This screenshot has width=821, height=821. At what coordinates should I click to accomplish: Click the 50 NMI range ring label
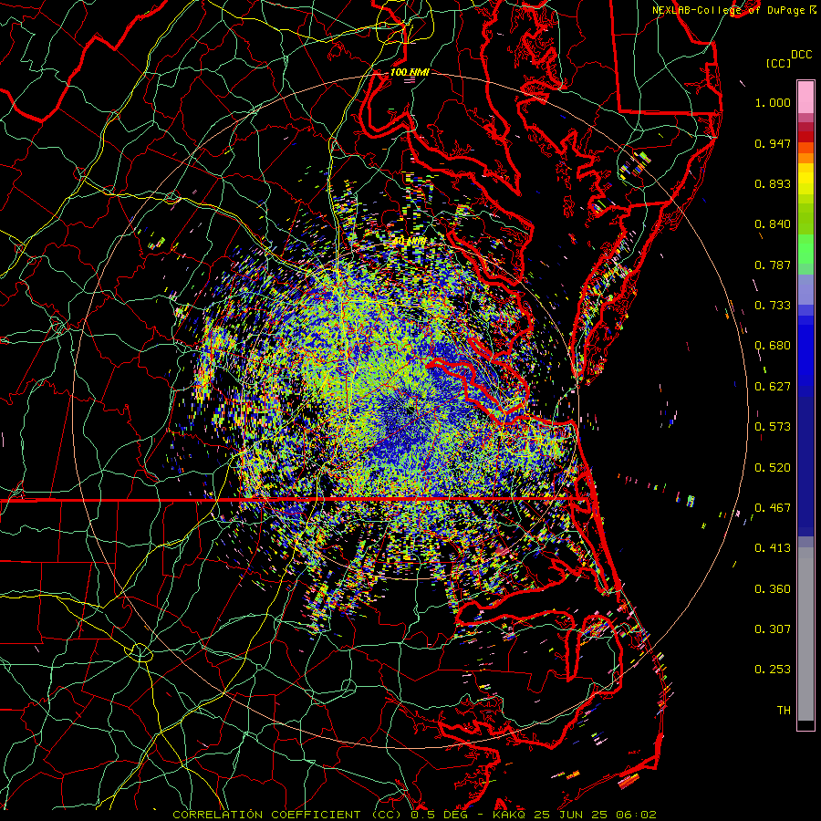(x=410, y=242)
